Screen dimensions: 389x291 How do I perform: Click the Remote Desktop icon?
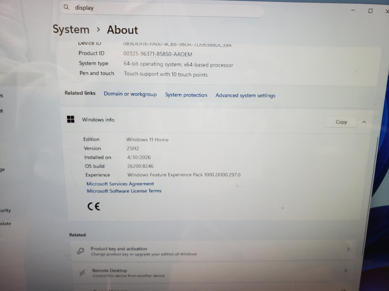click(82, 273)
